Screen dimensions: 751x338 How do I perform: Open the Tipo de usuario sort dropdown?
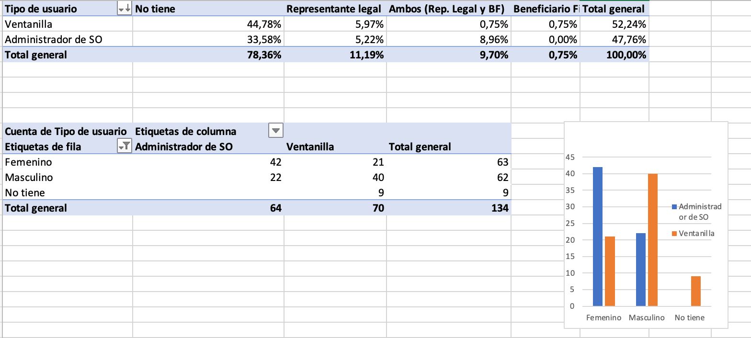point(124,9)
